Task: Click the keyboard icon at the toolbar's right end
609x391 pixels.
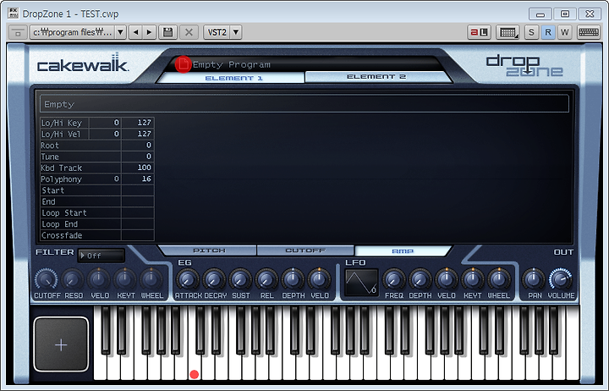Action: point(589,32)
